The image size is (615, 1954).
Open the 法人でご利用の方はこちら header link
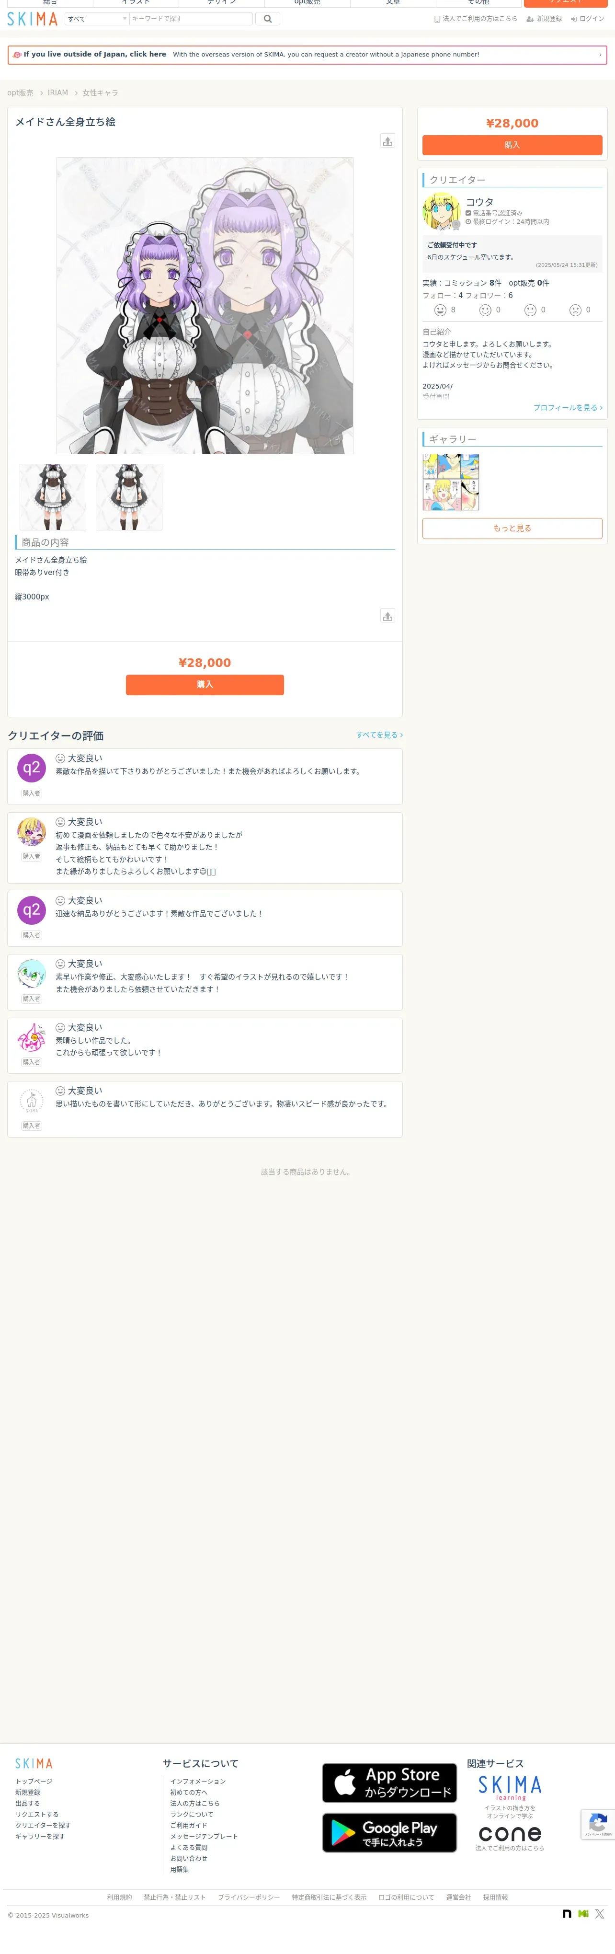pos(476,19)
